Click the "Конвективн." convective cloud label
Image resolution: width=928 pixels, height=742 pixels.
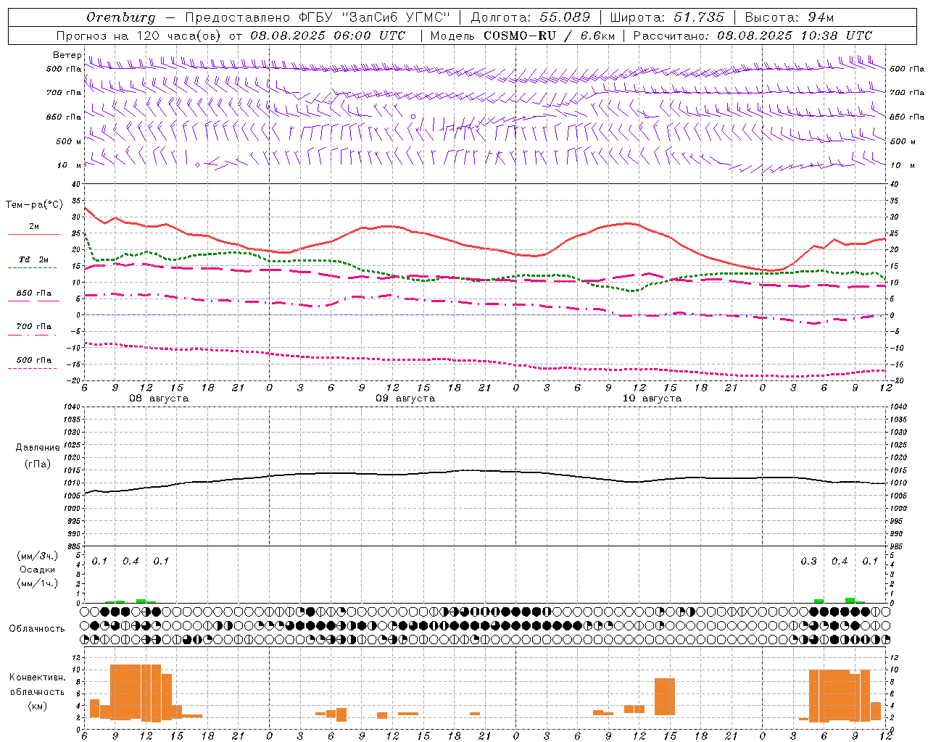tap(37, 678)
